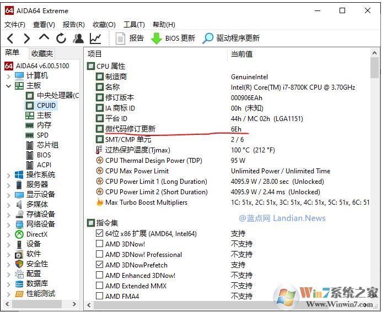
Task: Toggle the AMD Enhanced 3DNow! checkbox
Action: point(99,275)
